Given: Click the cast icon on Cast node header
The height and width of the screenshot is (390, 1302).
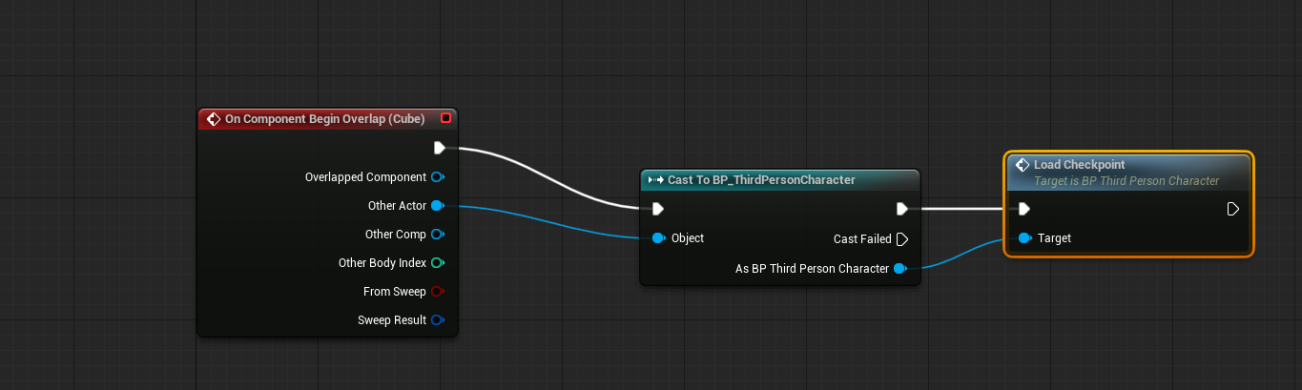Looking at the screenshot, I should pos(655,180).
